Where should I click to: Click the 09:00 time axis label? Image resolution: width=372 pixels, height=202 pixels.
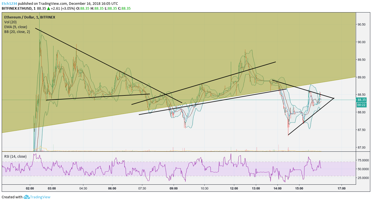click(174, 188)
